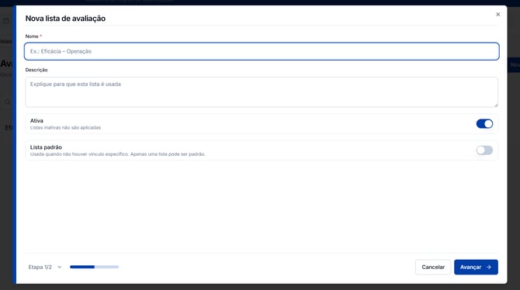Click the Etapa 1/2 label
Image resolution: width=520 pixels, height=290 pixels.
click(x=40, y=267)
